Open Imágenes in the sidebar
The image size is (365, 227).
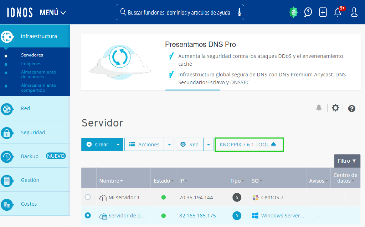[31, 64]
